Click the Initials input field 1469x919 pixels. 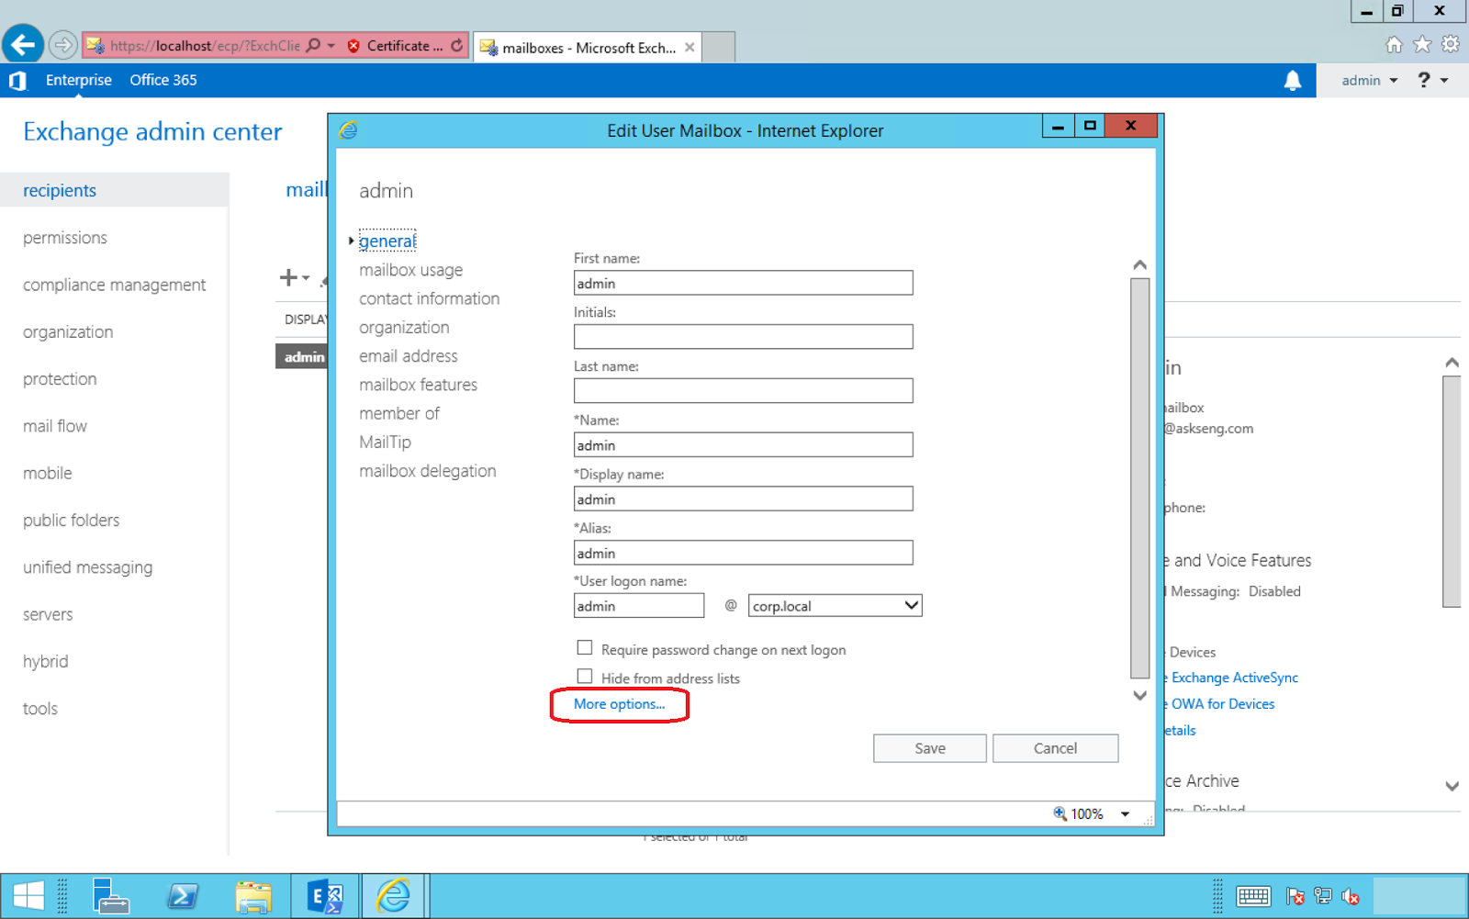(x=743, y=336)
